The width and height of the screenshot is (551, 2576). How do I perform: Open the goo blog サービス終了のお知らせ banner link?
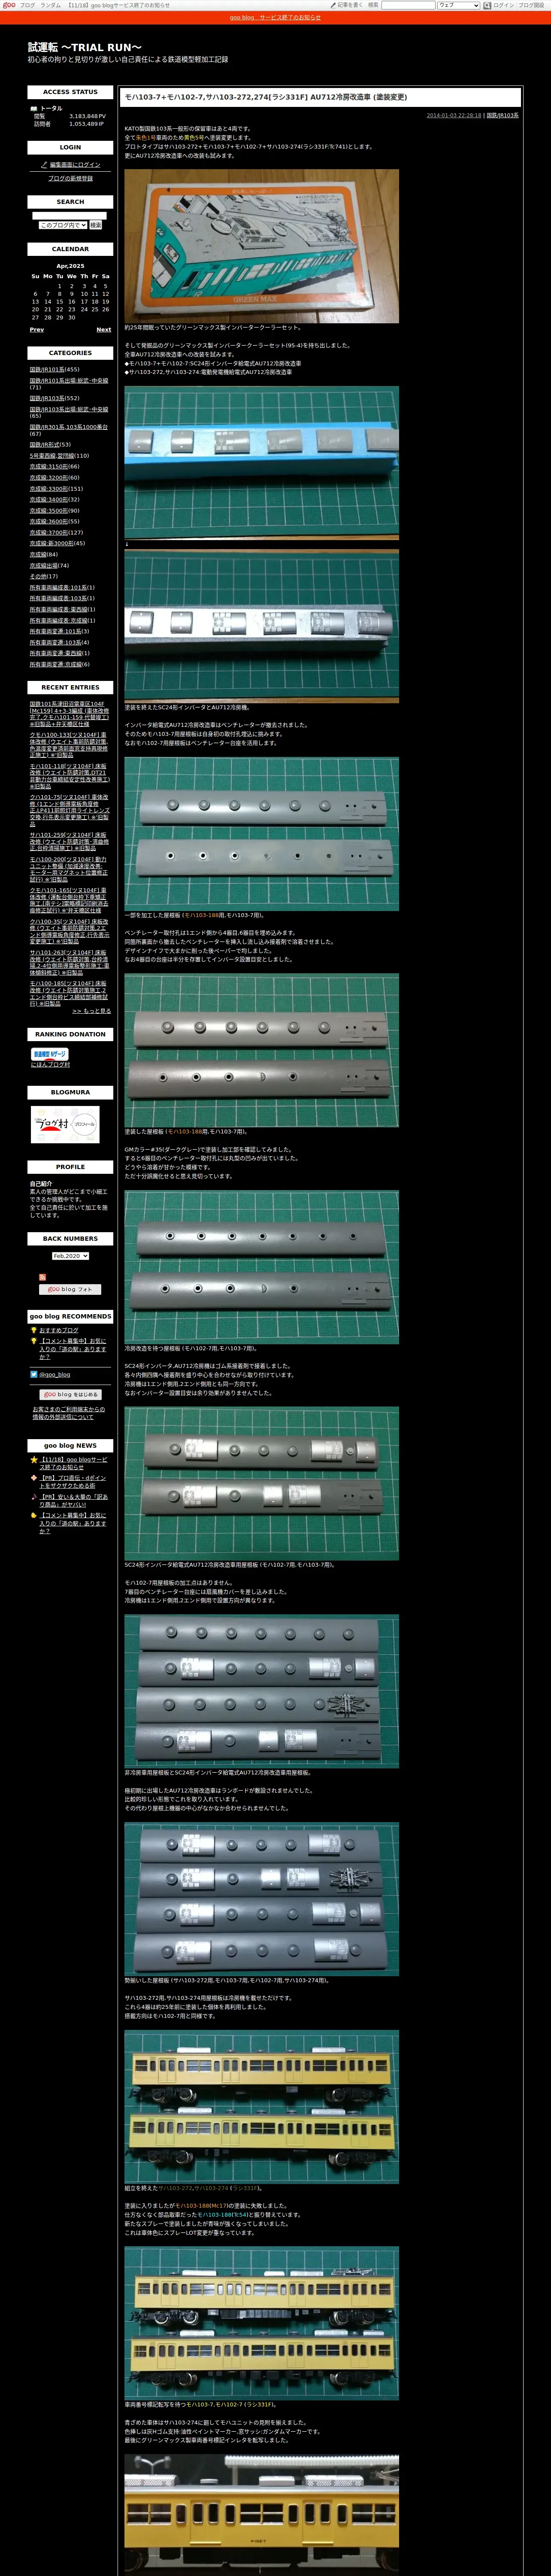point(275,17)
